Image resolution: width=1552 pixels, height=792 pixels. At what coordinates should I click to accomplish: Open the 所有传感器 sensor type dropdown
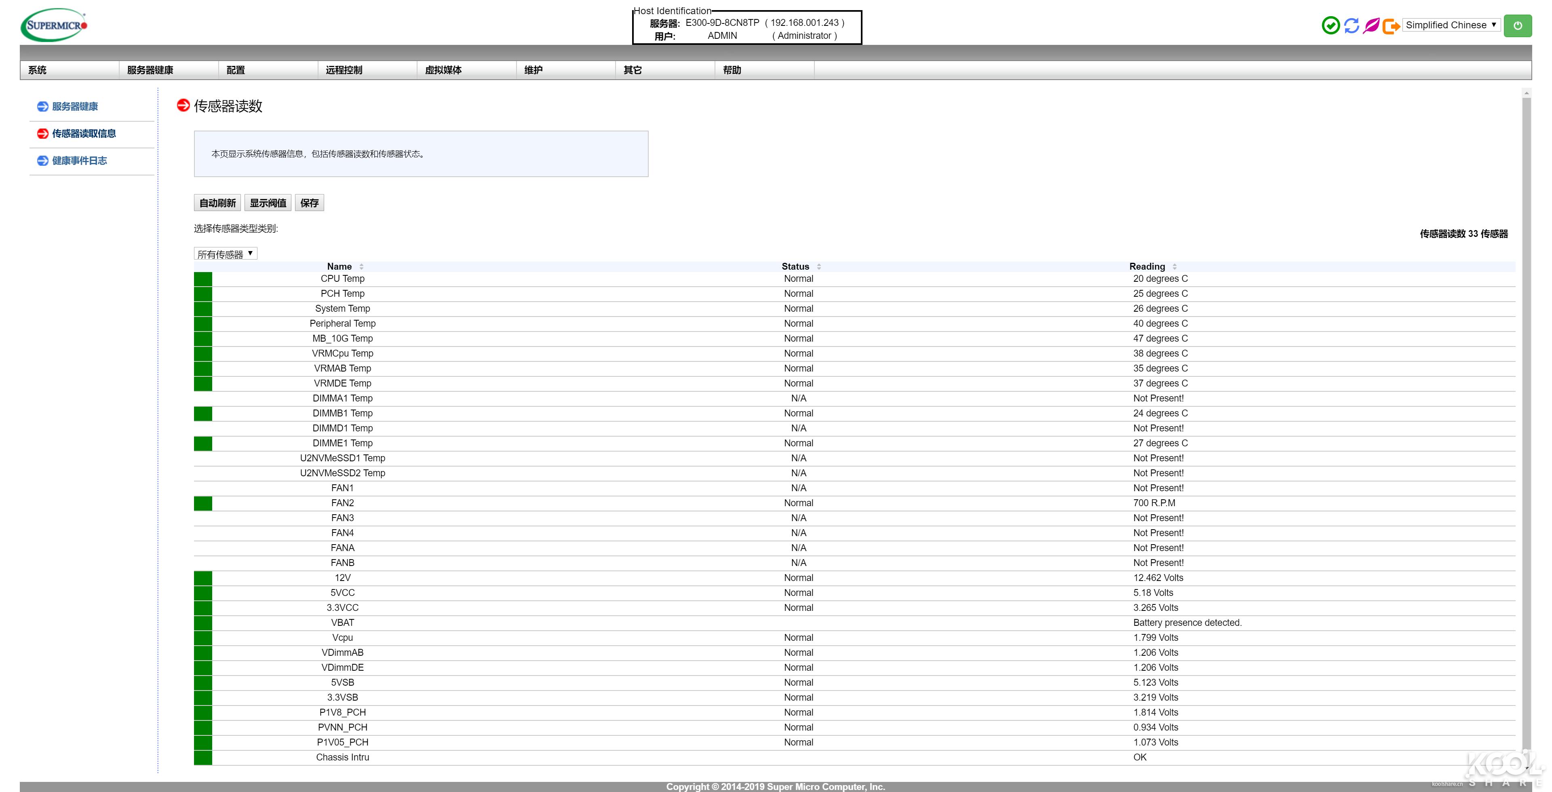click(226, 254)
